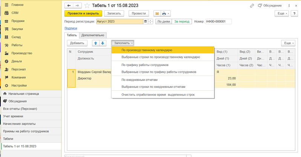Open the calendar picker for the registration period
This screenshot has height=157, width=301.
point(145,21)
